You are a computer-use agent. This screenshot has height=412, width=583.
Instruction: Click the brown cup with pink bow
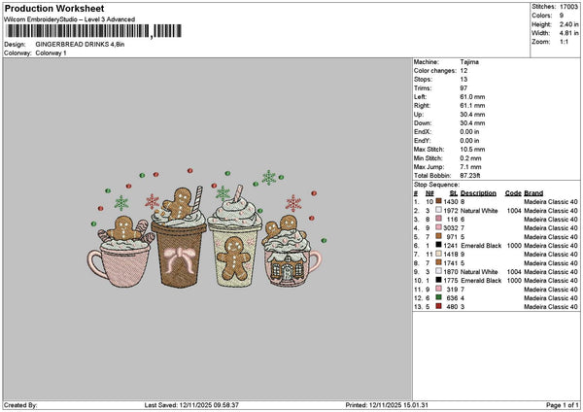tap(180, 238)
